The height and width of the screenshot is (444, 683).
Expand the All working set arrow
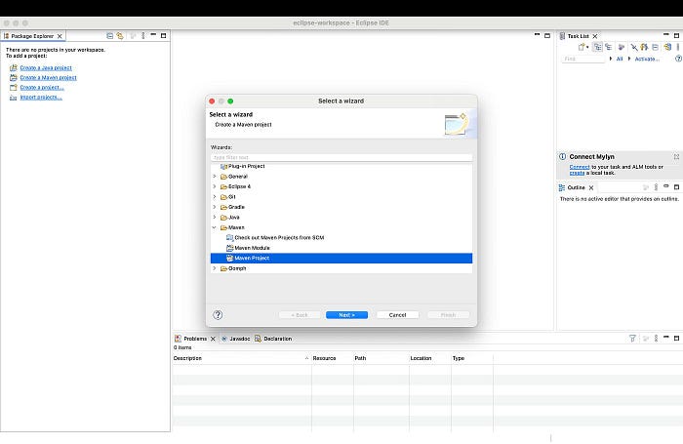click(x=611, y=59)
